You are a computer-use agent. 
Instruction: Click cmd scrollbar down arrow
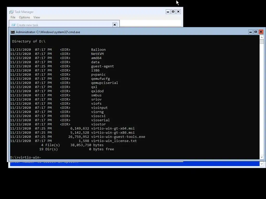[x=262, y=157]
